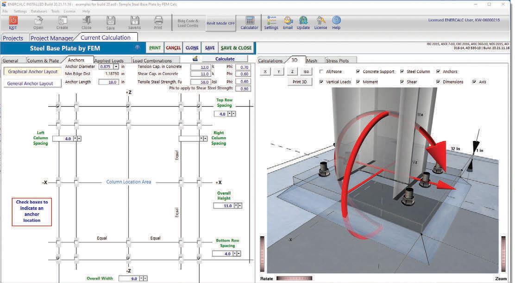Click Tension Cap. in Concrete field
515x283 pixels.
coord(201,67)
